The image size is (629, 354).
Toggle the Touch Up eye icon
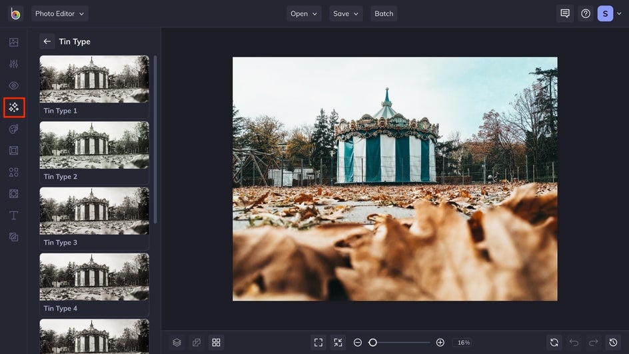14,85
